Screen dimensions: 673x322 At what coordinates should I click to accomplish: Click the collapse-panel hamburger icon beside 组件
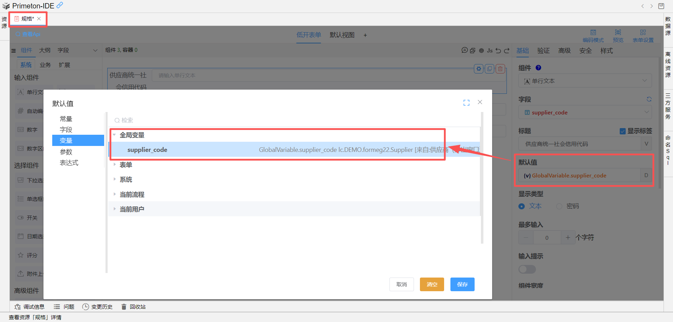[14, 51]
